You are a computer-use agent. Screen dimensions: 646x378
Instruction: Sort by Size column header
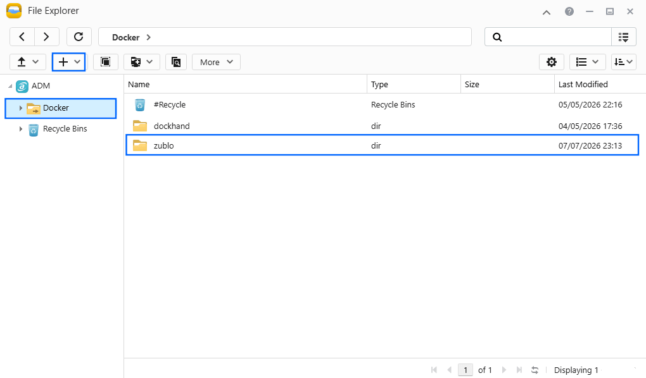point(507,84)
